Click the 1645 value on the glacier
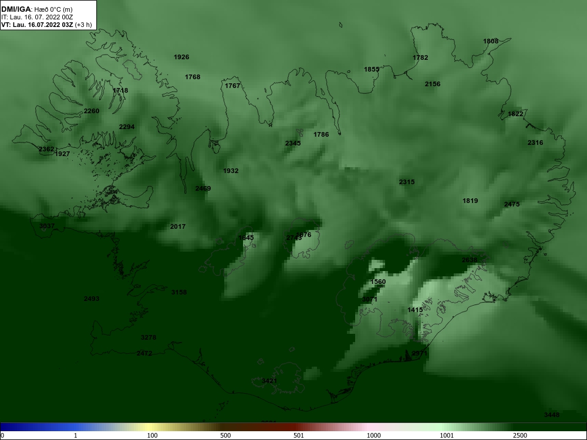The width and height of the screenshot is (587, 440). [246, 238]
